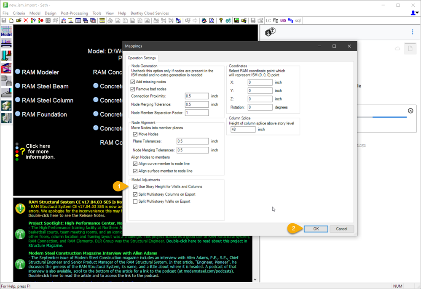The image size is (421, 289).
Task: Open the three-dot menu in the right panel
Action: click(413, 32)
